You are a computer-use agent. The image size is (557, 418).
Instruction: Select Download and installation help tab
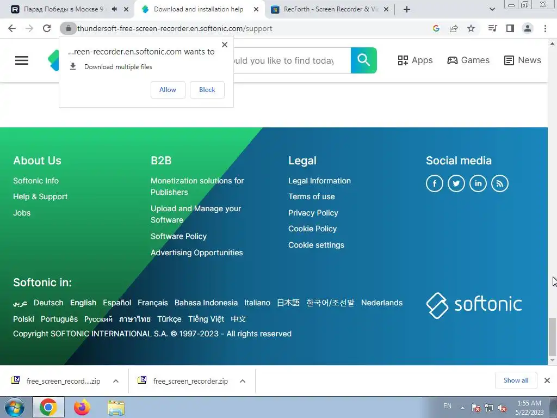199,9
